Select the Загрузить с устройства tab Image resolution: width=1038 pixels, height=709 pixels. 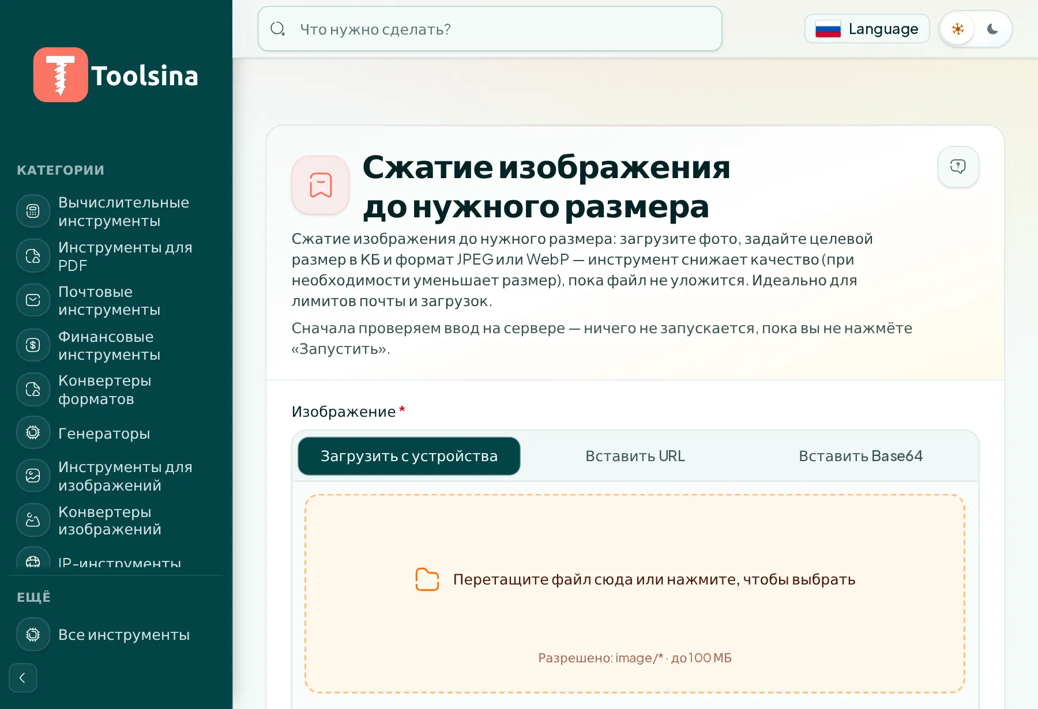pos(409,456)
